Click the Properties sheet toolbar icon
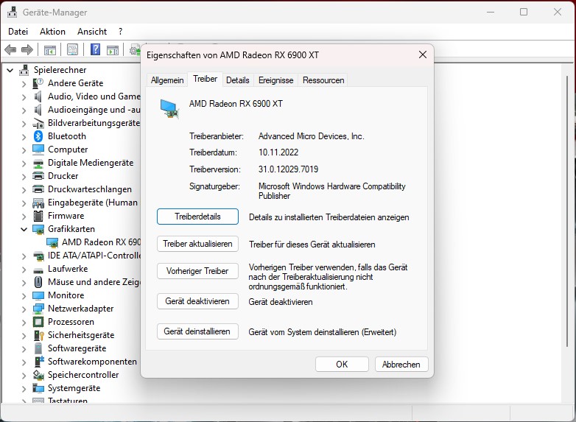 click(73, 49)
